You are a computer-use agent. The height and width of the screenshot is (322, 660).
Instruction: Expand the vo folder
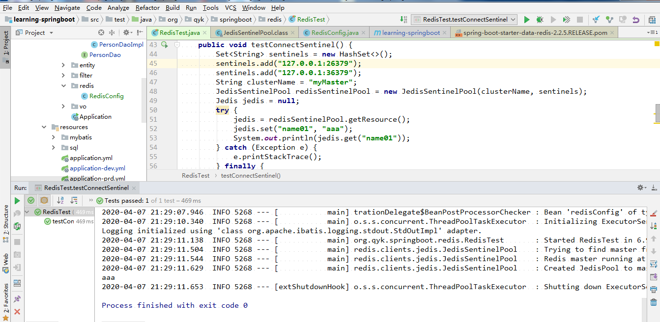point(63,106)
